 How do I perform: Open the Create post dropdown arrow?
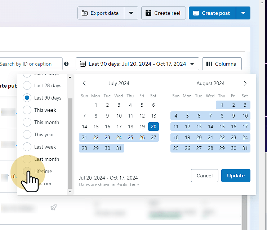click(243, 13)
